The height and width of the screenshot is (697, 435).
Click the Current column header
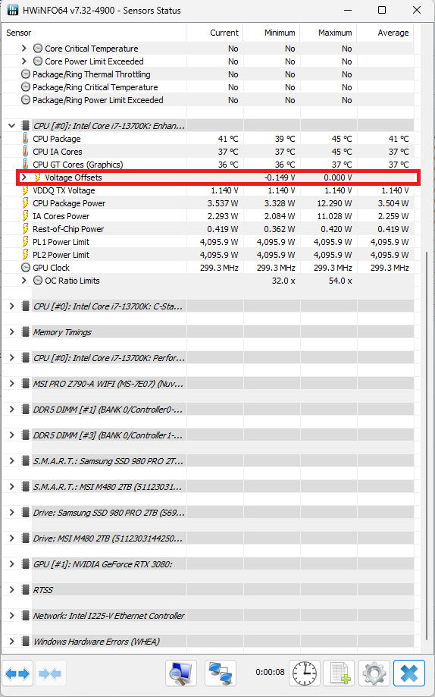pos(214,33)
